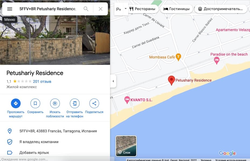Filter map by Гостиницы

click(x=176, y=9)
